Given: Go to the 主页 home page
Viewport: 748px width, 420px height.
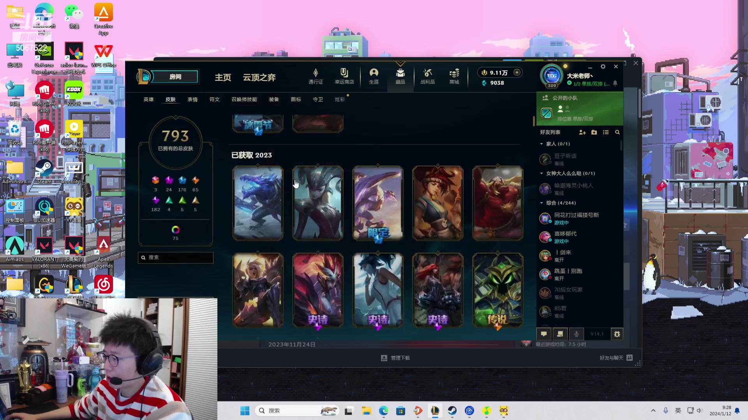Looking at the screenshot, I should pyautogui.click(x=223, y=77).
